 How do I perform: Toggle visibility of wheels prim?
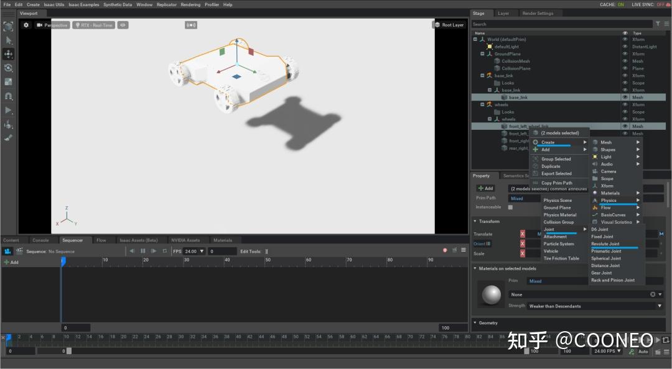625,104
